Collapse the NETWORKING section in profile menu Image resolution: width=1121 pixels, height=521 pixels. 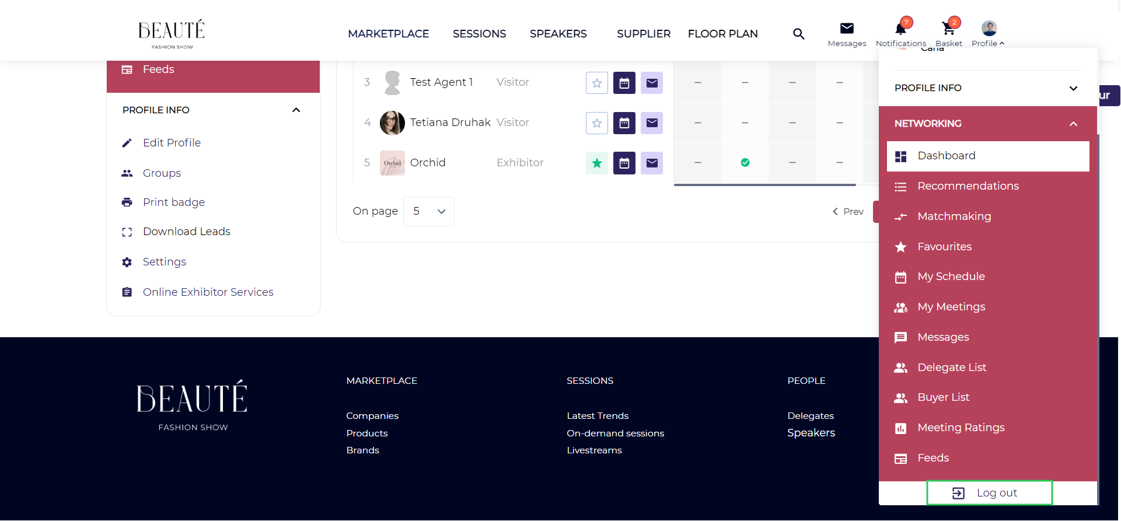[1073, 124]
